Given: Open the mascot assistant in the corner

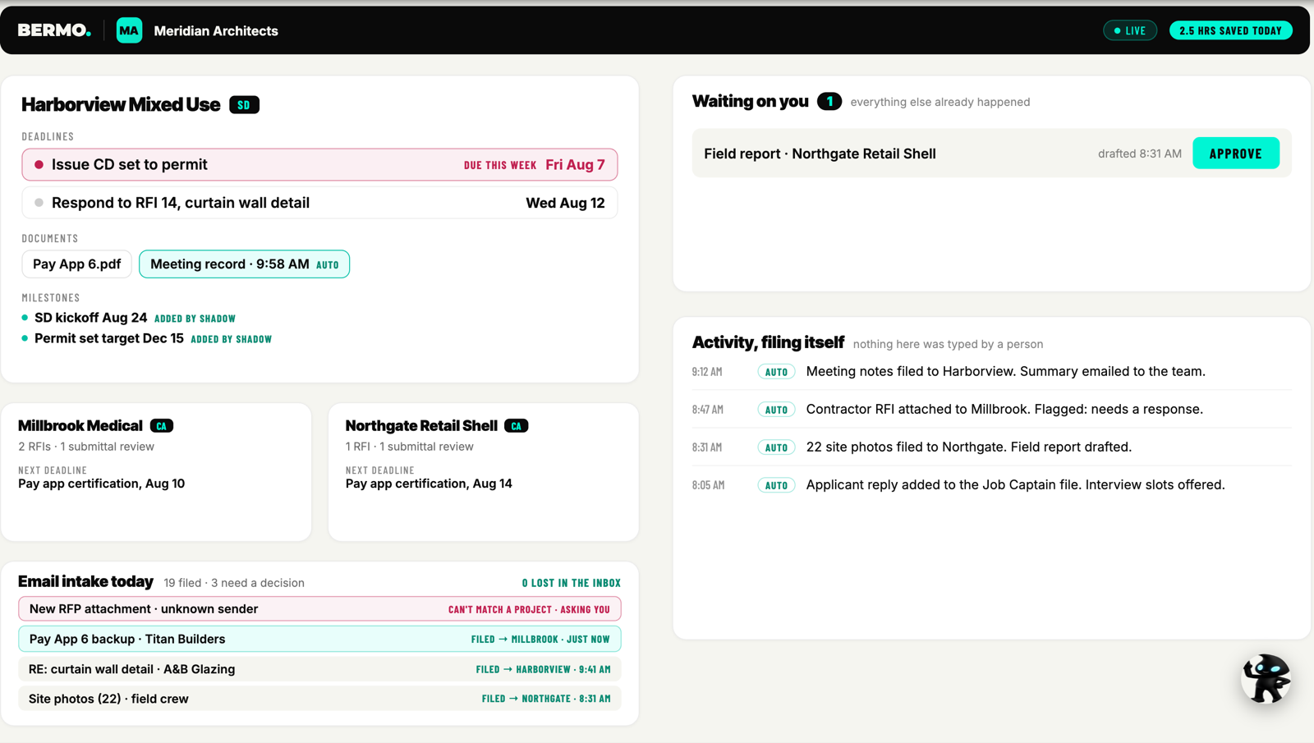Looking at the screenshot, I should pyautogui.click(x=1266, y=678).
